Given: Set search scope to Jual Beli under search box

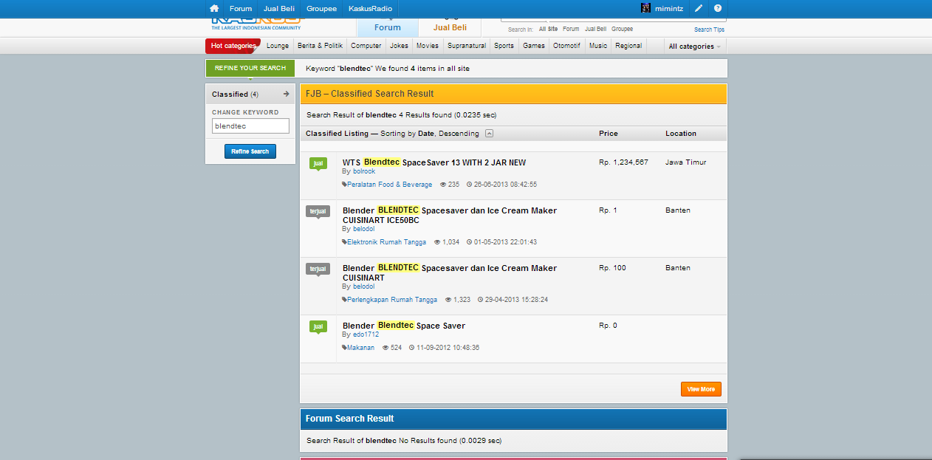Looking at the screenshot, I should [595, 30].
